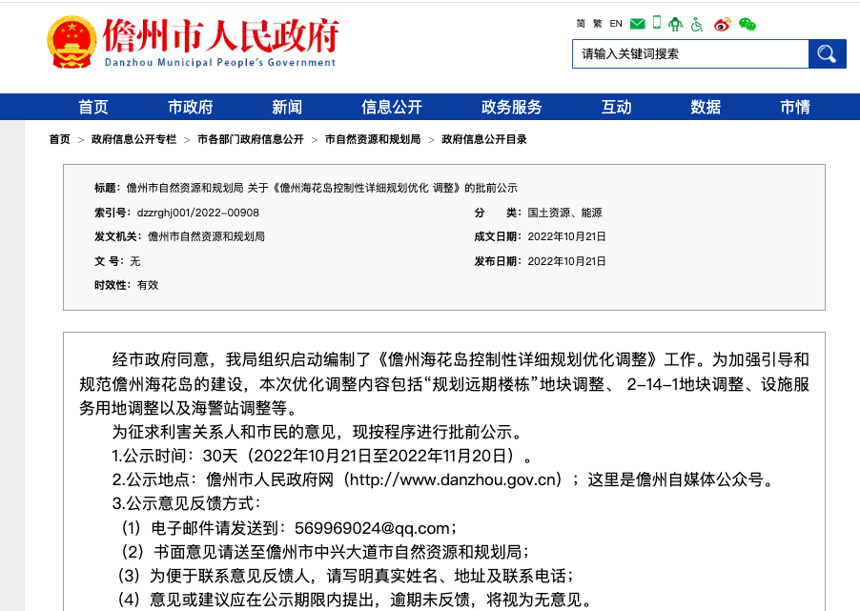
Task: Switch to simplified Chinese 简
Action: pyautogui.click(x=581, y=24)
